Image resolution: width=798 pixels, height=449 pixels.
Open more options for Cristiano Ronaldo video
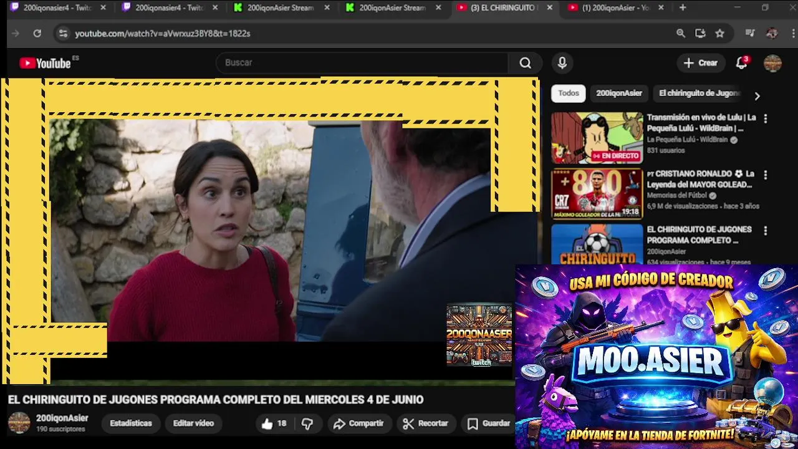[x=766, y=175]
